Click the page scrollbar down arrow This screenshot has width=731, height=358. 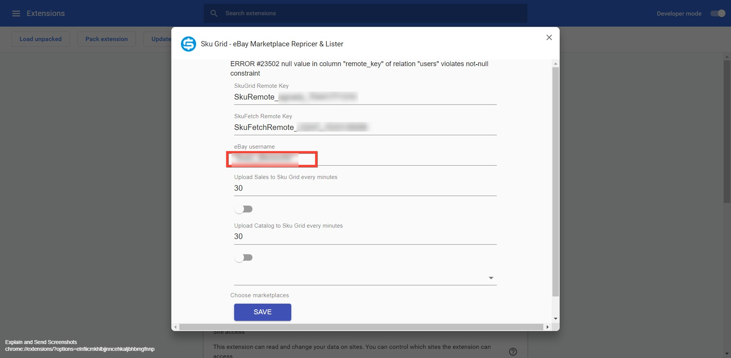727,354
